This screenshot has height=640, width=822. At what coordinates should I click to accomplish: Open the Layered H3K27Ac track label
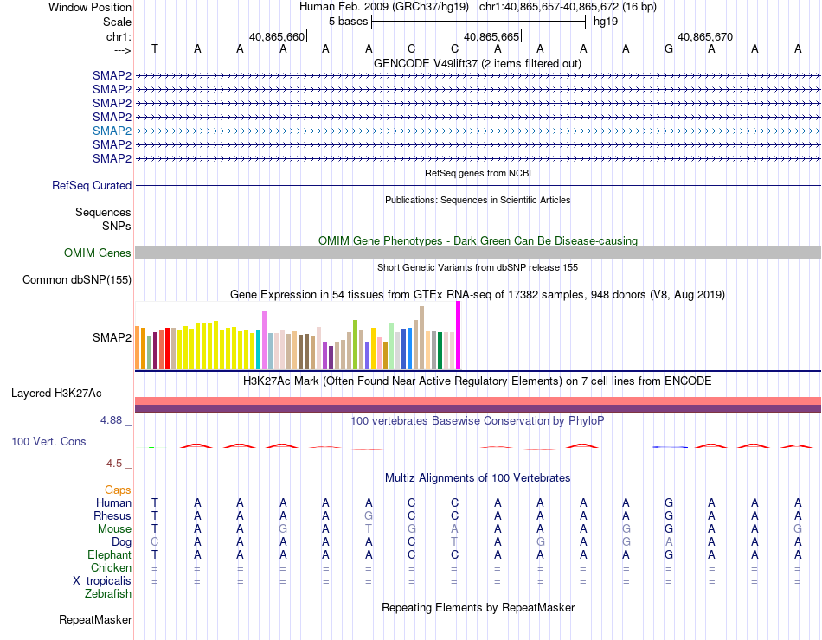pyautogui.click(x=56, y=393)
